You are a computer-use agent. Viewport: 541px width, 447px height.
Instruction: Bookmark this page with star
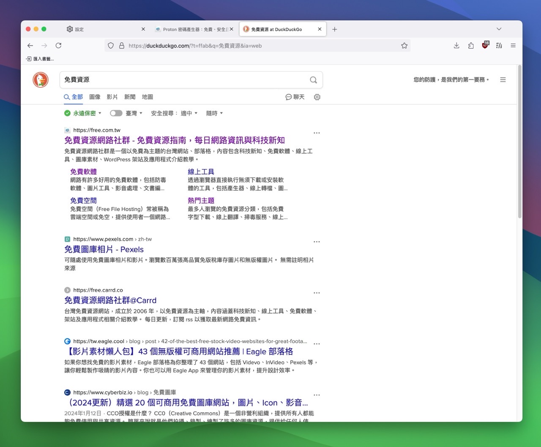(x=404, y=46)
